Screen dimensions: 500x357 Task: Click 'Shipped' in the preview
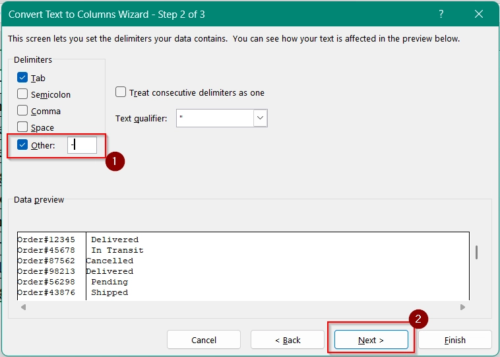point(109,292)
